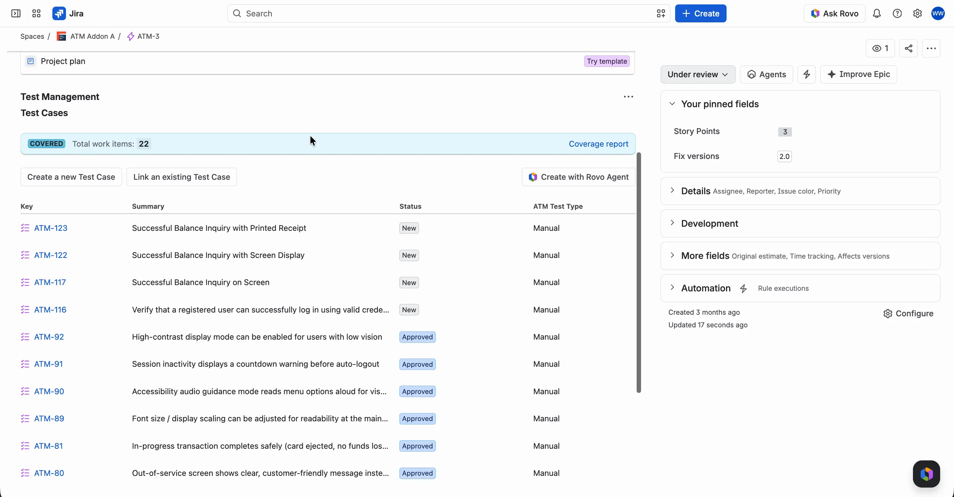Click the epic icon beside ATM-3

(130, 36)
